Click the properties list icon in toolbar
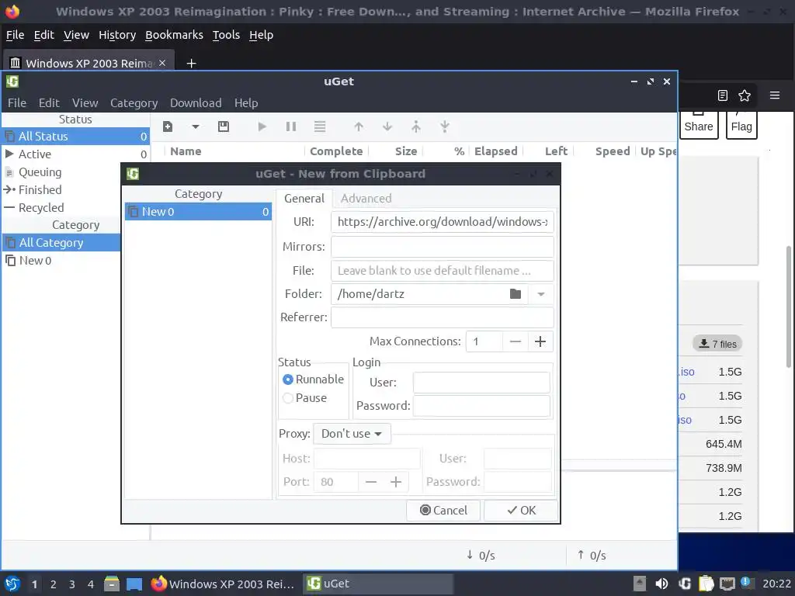Screen dimensions: 795x596 tap(319, 126)
